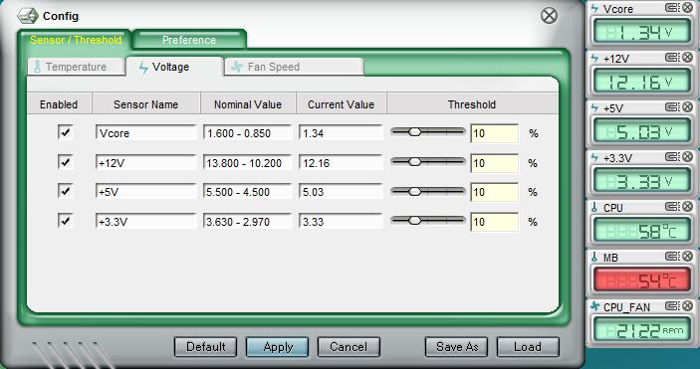
Task: Click the +12V threshold percent field
Action: coord(495,163)
